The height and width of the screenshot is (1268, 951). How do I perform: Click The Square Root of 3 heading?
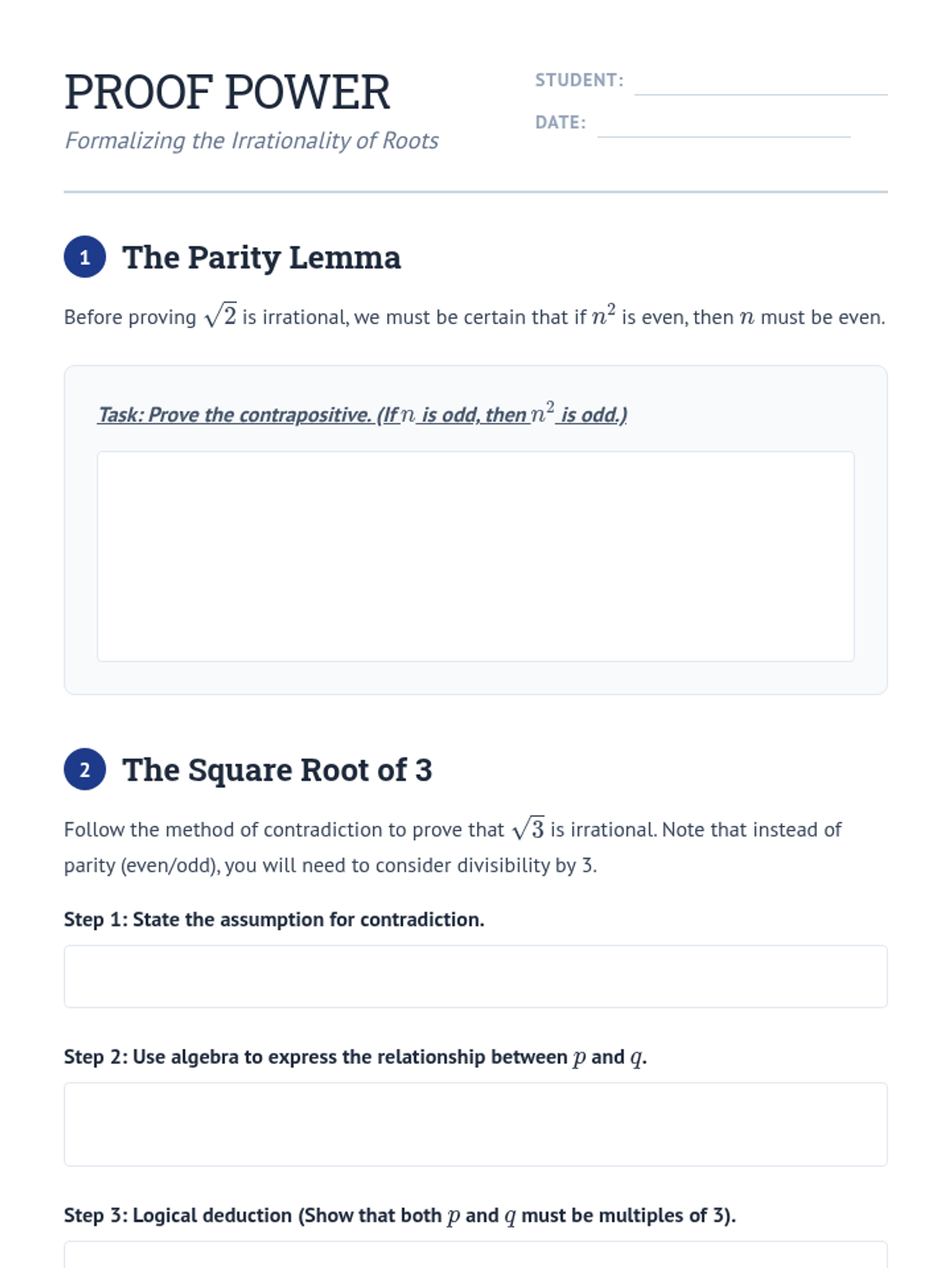(277, 770)
